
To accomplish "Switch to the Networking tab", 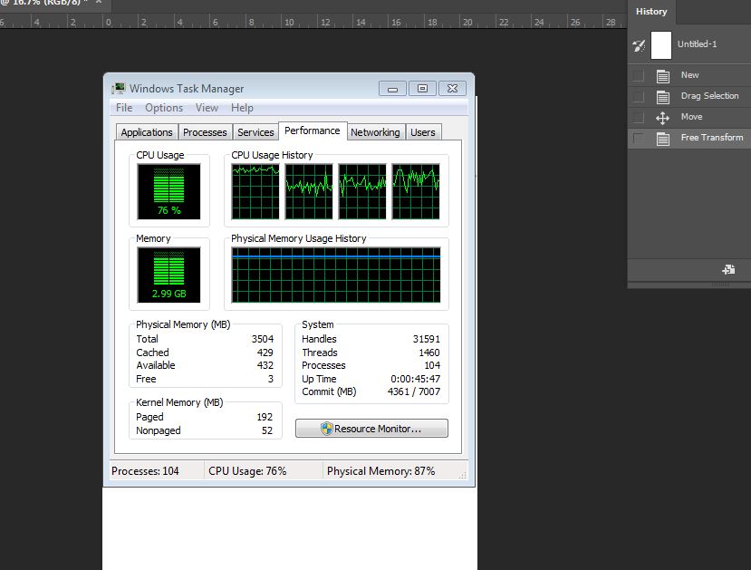I will 375,132.
